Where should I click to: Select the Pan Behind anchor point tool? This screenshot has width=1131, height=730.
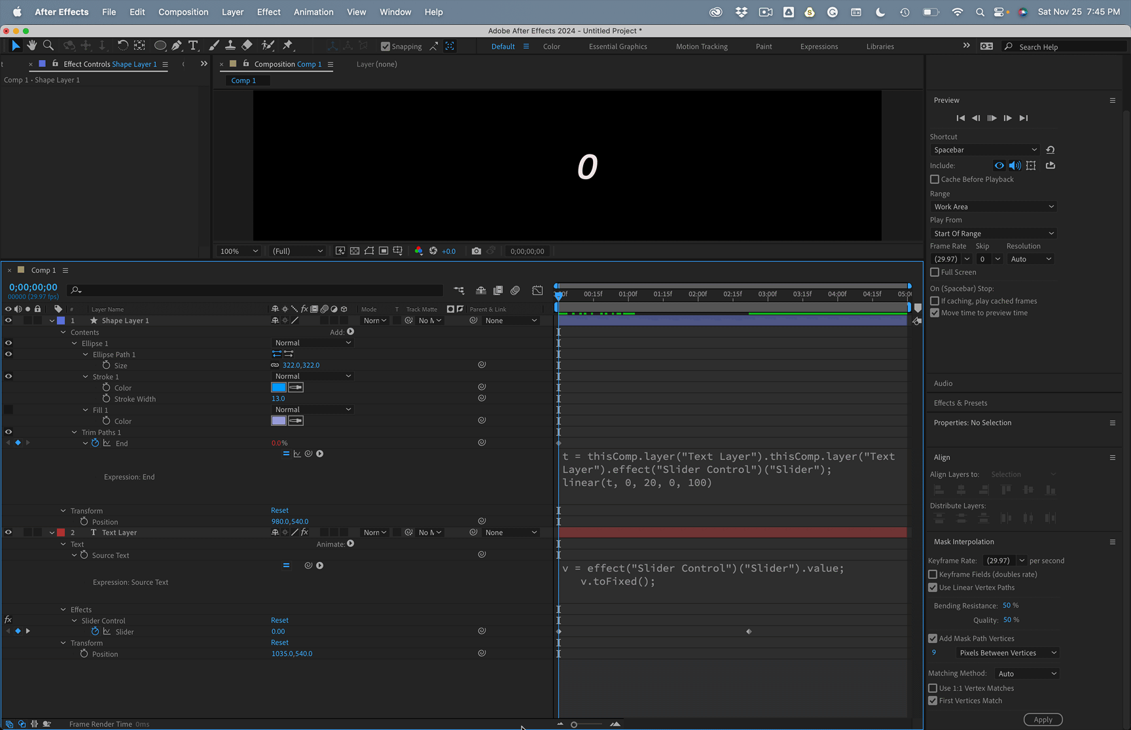click(x=139, y=45)
